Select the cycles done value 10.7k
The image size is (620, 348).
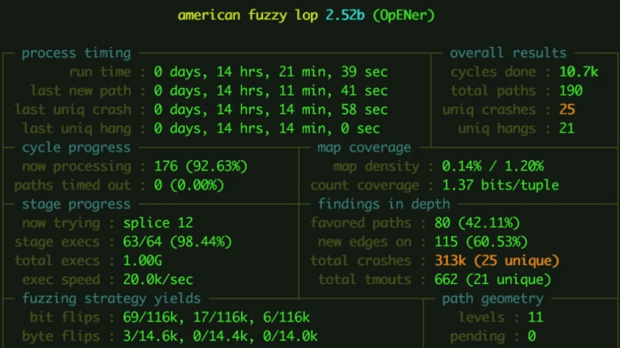click(579, 72)
